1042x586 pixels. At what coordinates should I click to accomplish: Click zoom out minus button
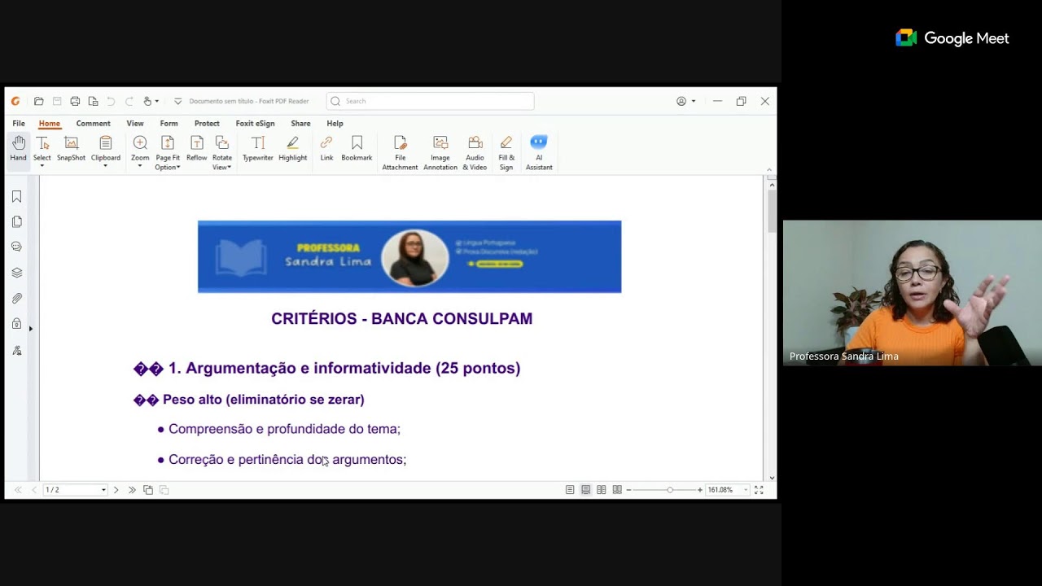tap(628, 490)
